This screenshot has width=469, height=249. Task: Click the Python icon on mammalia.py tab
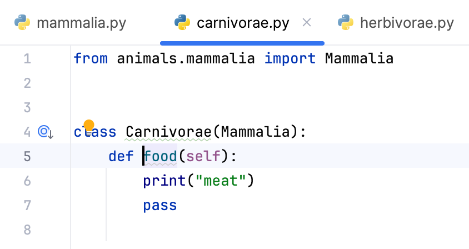[x=22, y=23]
